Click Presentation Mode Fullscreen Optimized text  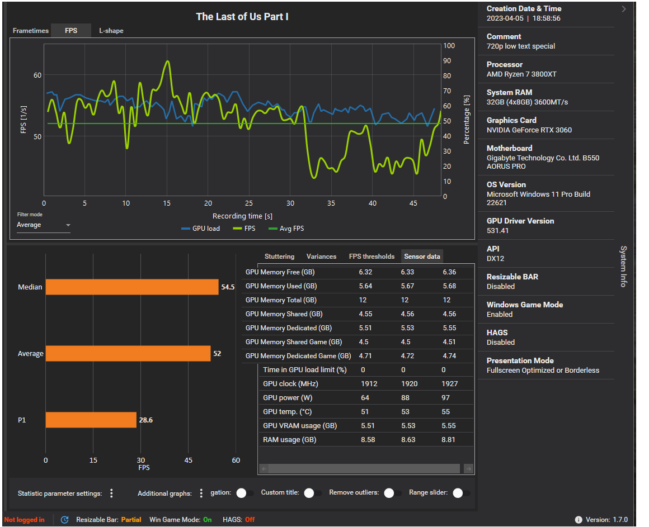pyautogui.click(x=543, y=371)
